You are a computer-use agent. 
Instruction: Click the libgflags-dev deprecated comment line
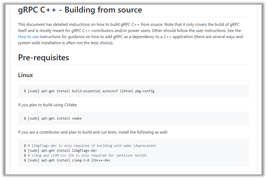[x=90, y=146]
